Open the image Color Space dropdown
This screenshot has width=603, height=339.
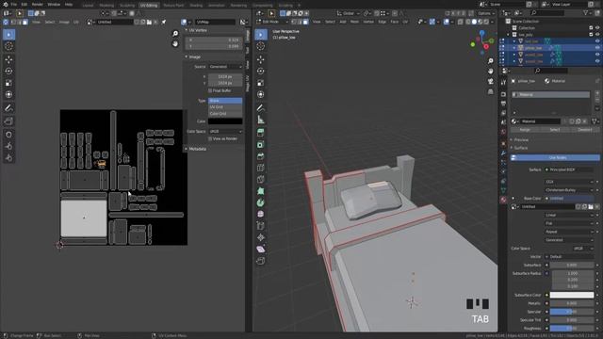pyautogui.click(x=225, y=132)
